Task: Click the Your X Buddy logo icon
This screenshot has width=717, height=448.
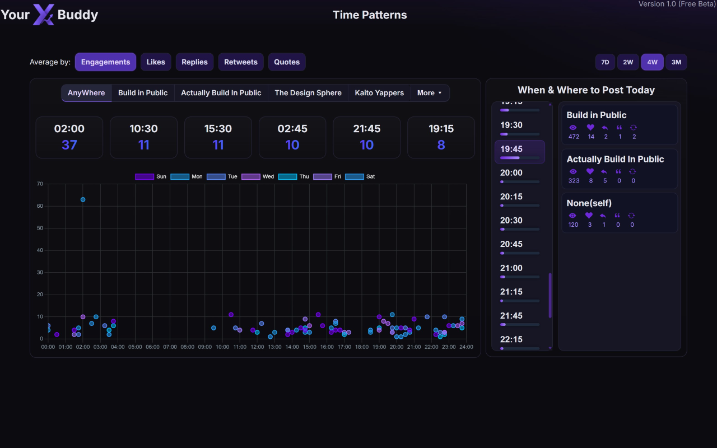Action: coord(44,15)
